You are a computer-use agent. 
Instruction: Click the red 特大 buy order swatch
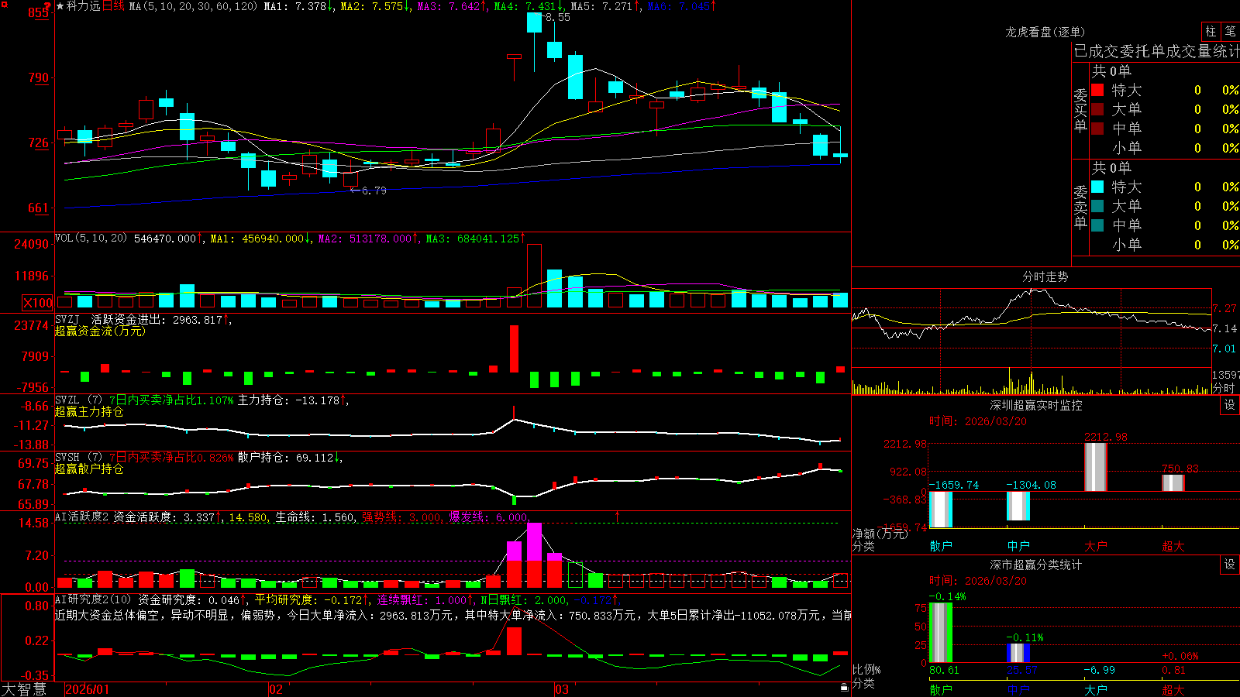coord(1097,90)
